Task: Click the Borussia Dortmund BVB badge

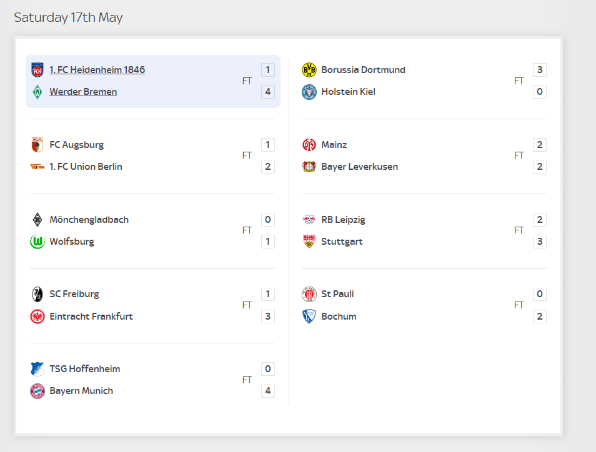Action: point(309,70)
